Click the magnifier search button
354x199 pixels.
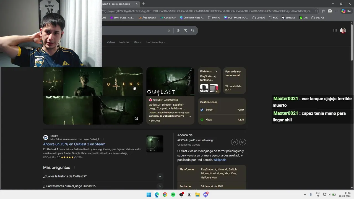click(x=193, y=31)
